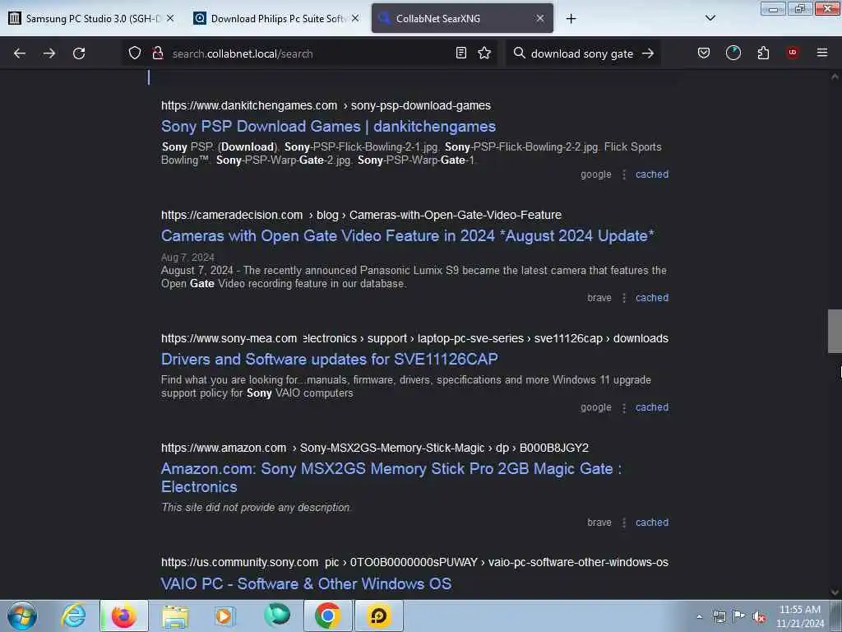Click the URL address field search.collabnet.local
The image size is (842, 632).
pyautogui.click(x=309, y=53)
